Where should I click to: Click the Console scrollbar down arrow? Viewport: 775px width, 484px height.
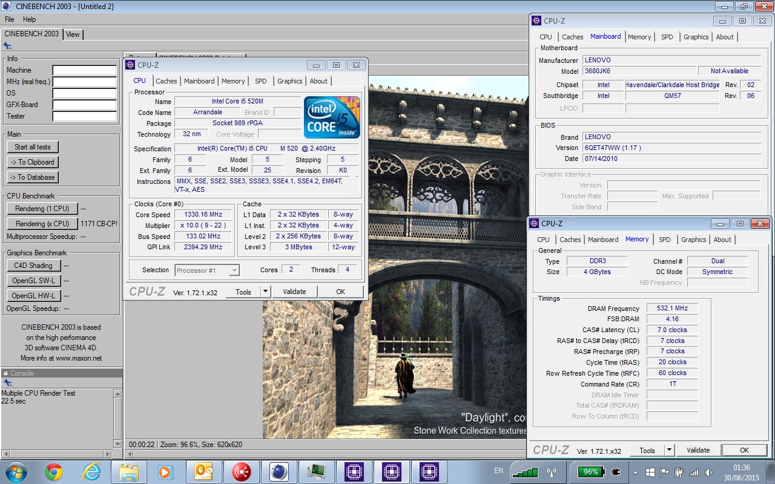tap(117, 443)
